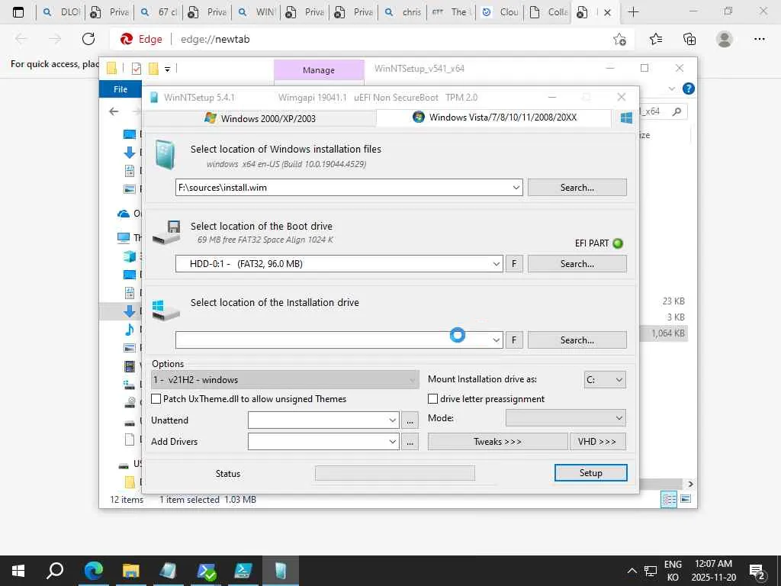Expand the install.wim path dropdown
The width and height of the screenshot is (781, 586).
tap(516, 188)
